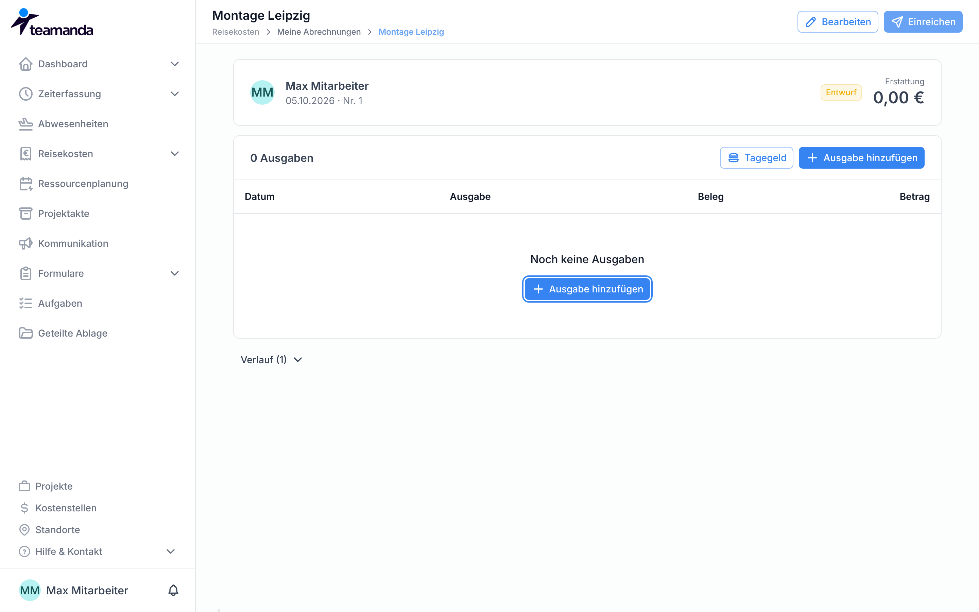Expand the Hilfe & Kontakt chevron
The image size is (979, 612).
coord(171,551)
